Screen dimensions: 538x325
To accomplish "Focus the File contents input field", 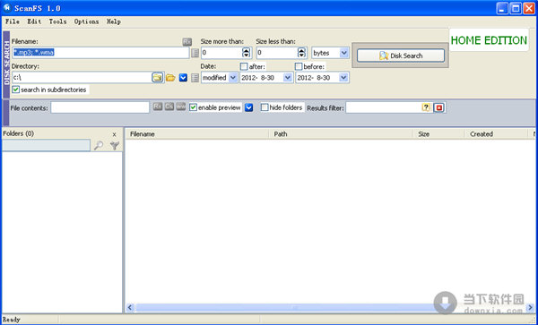I will point(100,107).
